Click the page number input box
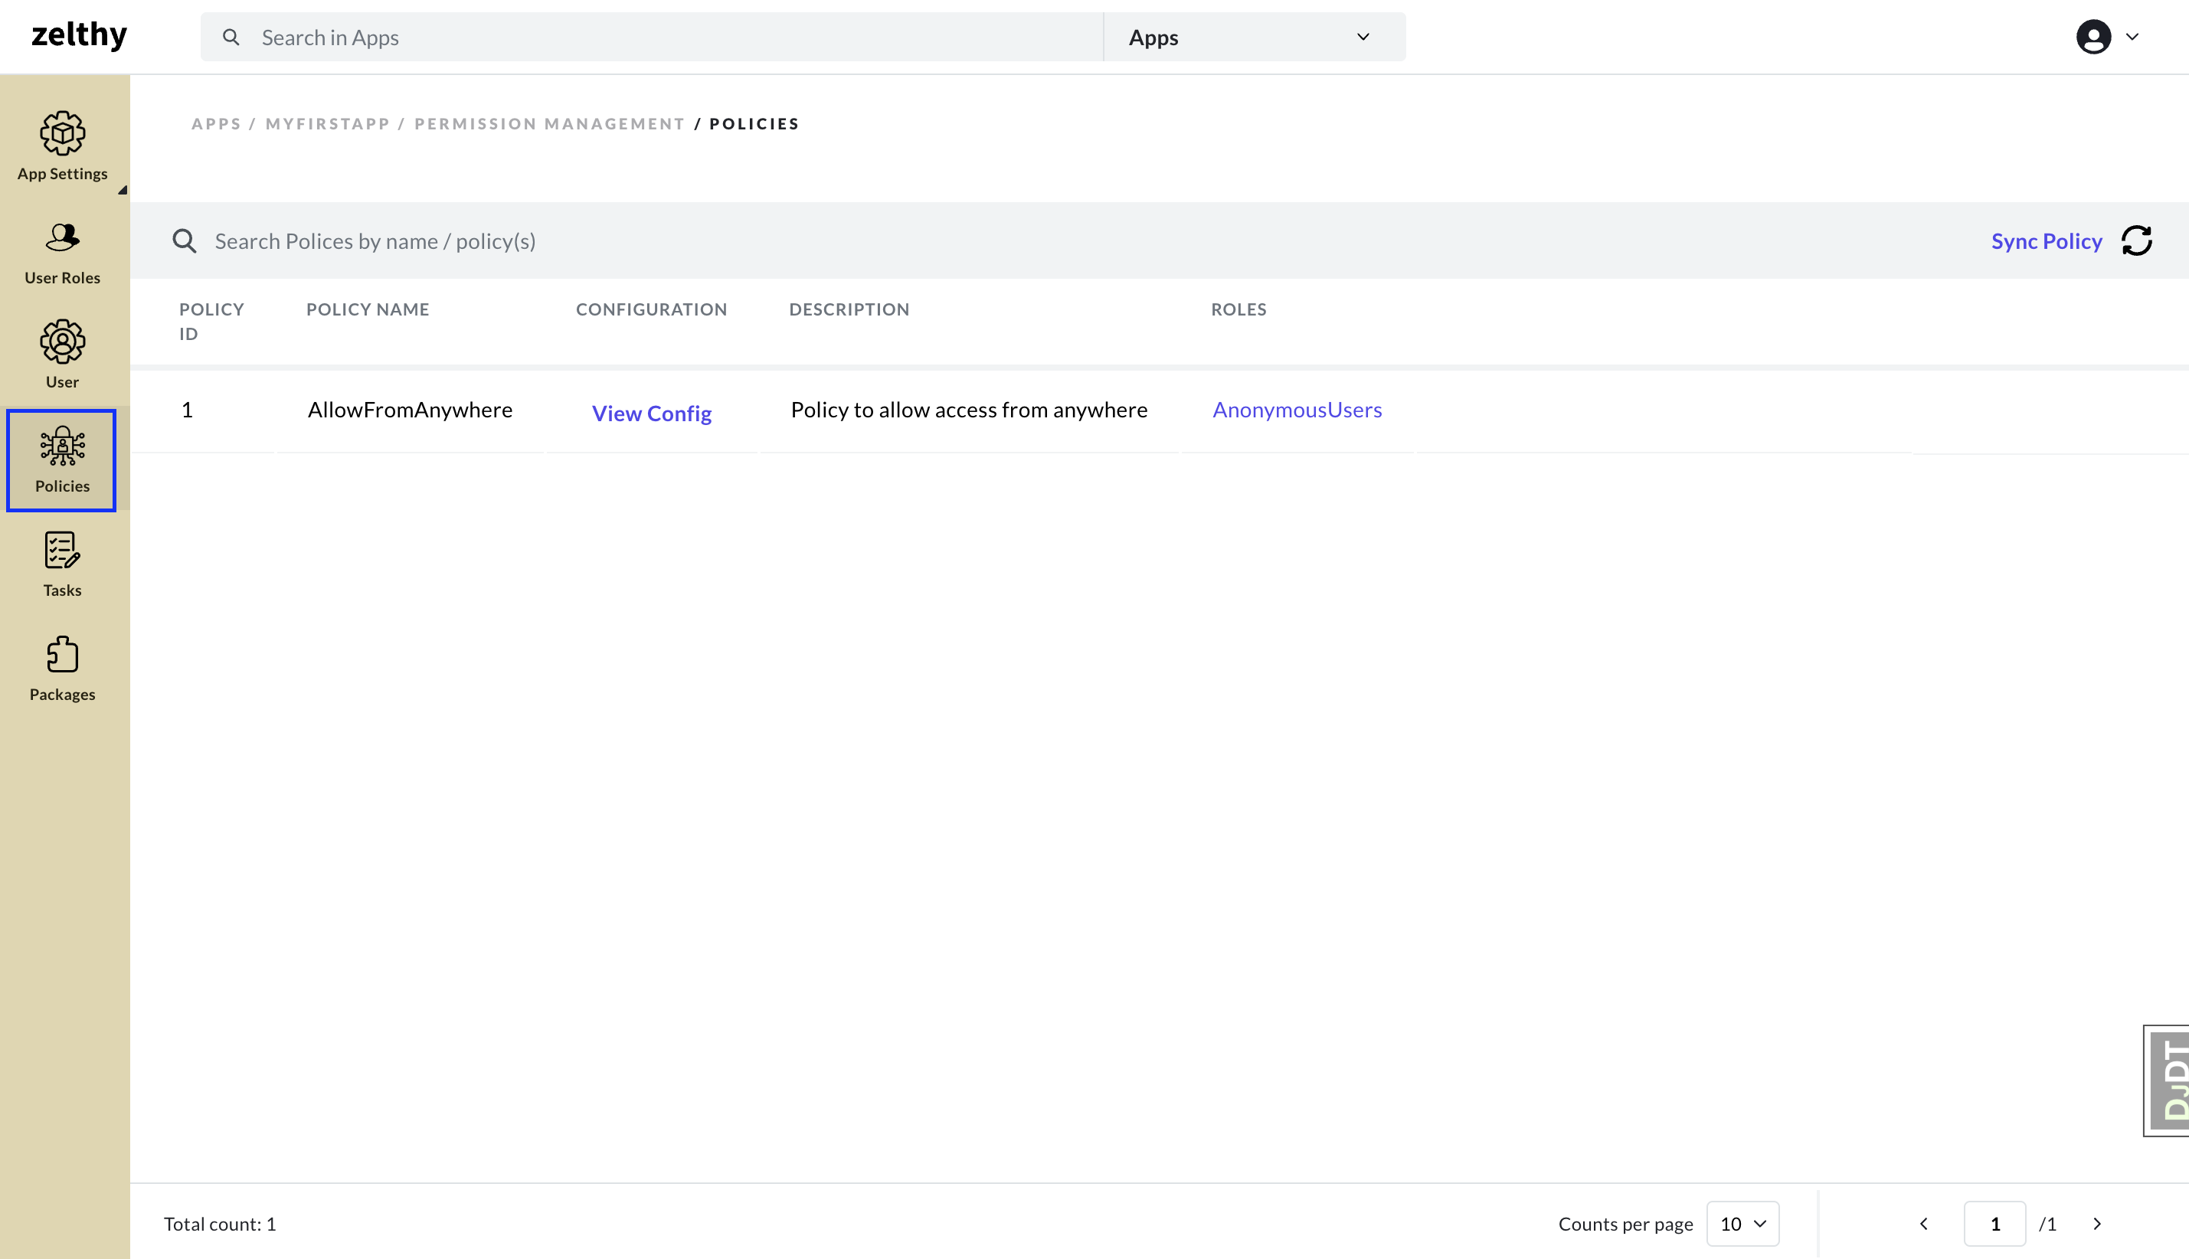2189x1259 pixels. coord(1994,1223)
